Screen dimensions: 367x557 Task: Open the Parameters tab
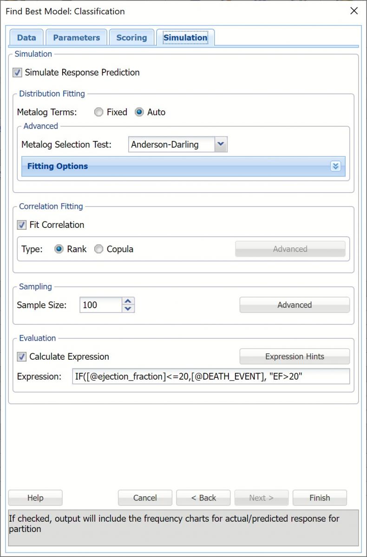coord(76,38)
